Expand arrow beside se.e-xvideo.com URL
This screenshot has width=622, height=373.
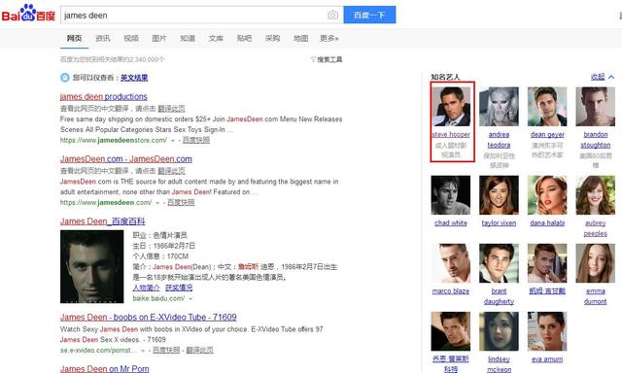point(143,351)
